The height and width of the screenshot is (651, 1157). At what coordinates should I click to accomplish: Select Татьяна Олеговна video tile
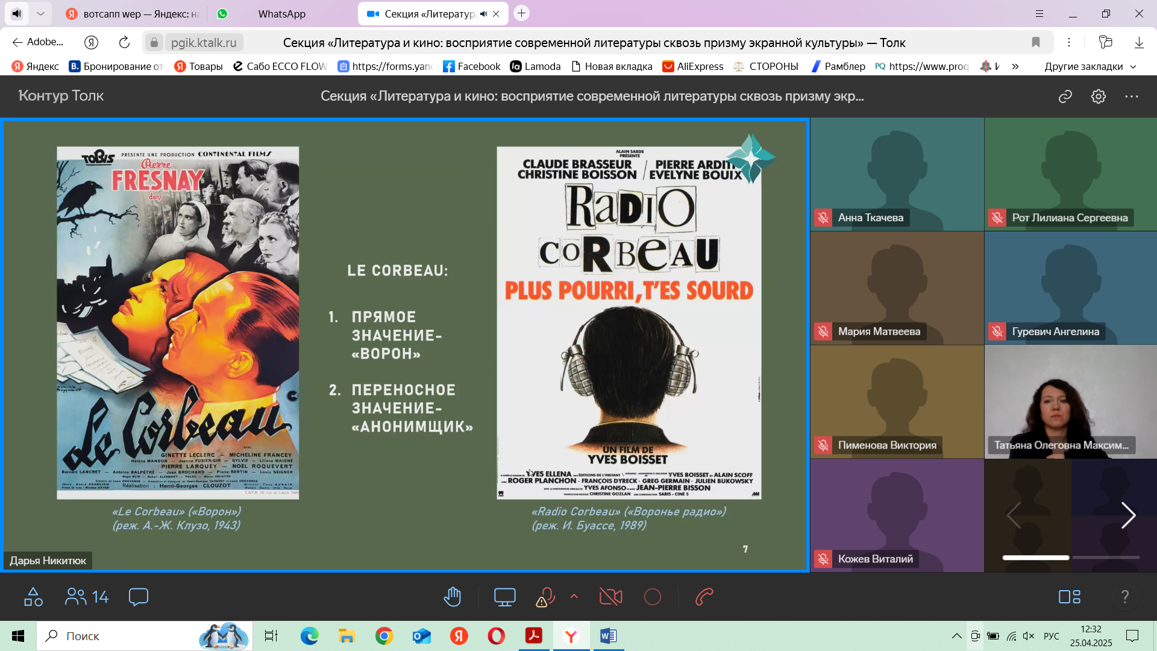click(1071, 401)
